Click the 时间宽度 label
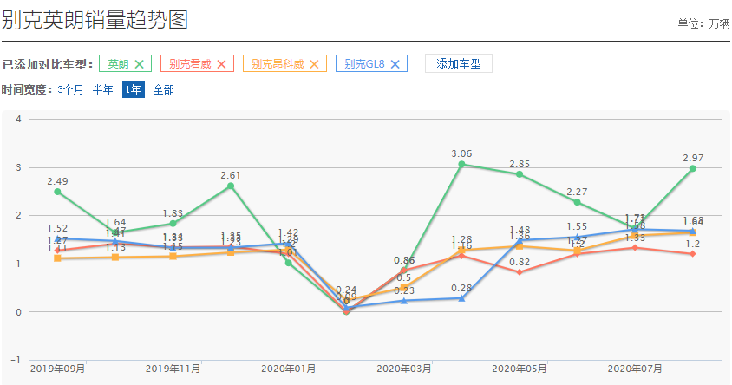The image size is (732, 385). coord(27,89)
